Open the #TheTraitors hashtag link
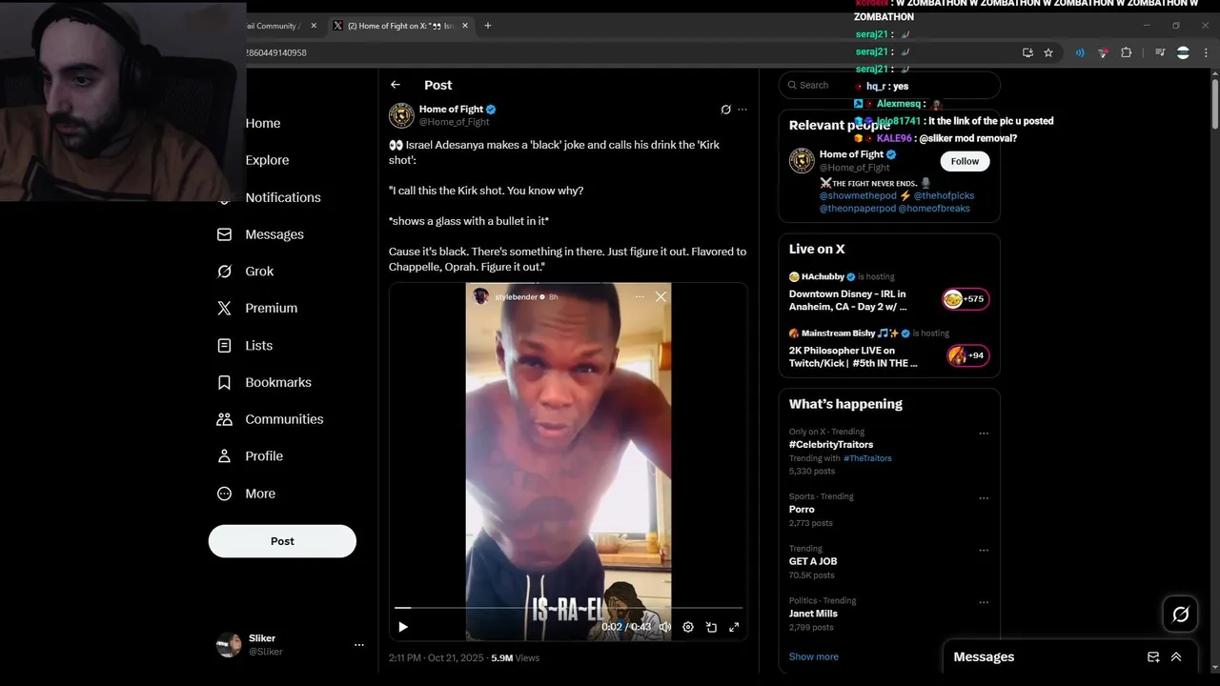This screenshot has height=686, width=1220. [x=867, y=458]
